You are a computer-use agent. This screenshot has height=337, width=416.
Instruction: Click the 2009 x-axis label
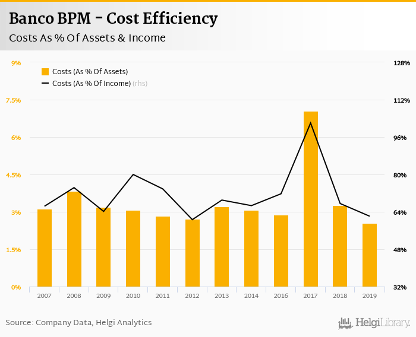coord(103,295)
